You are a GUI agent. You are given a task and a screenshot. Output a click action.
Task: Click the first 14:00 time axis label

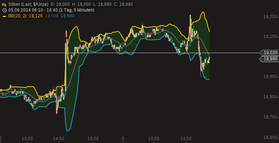pos(59,139)
